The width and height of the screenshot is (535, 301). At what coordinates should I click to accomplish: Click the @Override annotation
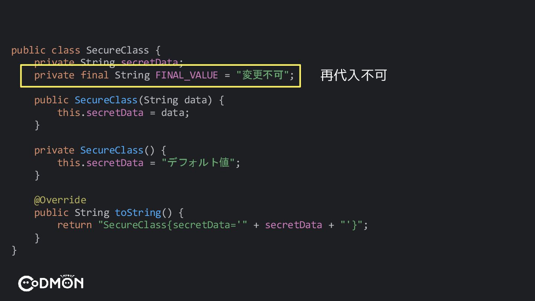(x=60, y=200)
